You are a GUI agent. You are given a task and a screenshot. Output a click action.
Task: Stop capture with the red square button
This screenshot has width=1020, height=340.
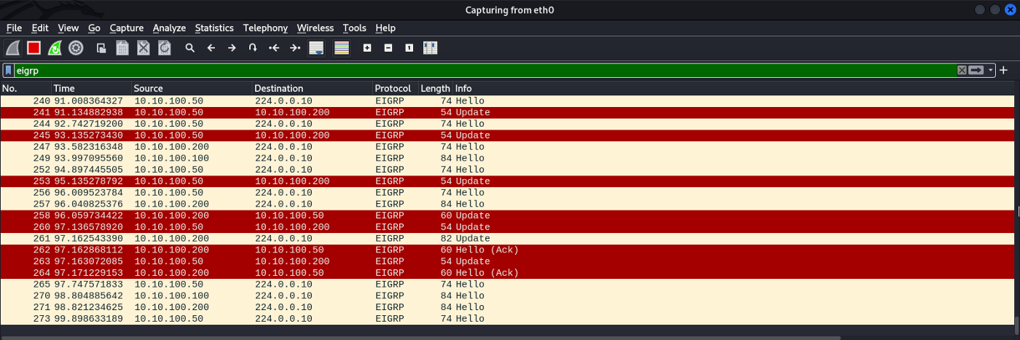click(x=34, y=48)
